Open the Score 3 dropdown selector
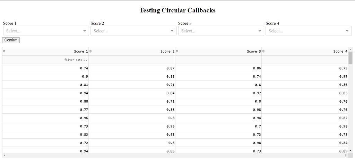The width and height of the screenshot is (355, 159). pyautogui.click(x=220, y=31)
